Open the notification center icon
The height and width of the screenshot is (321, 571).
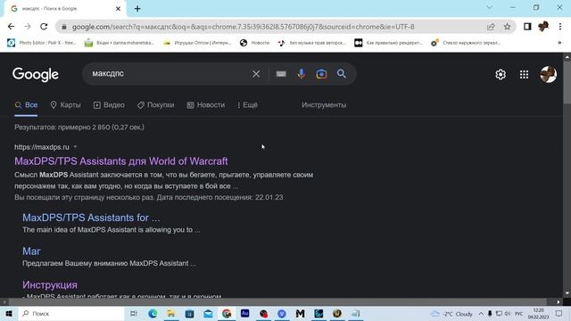tap(559, 313)
